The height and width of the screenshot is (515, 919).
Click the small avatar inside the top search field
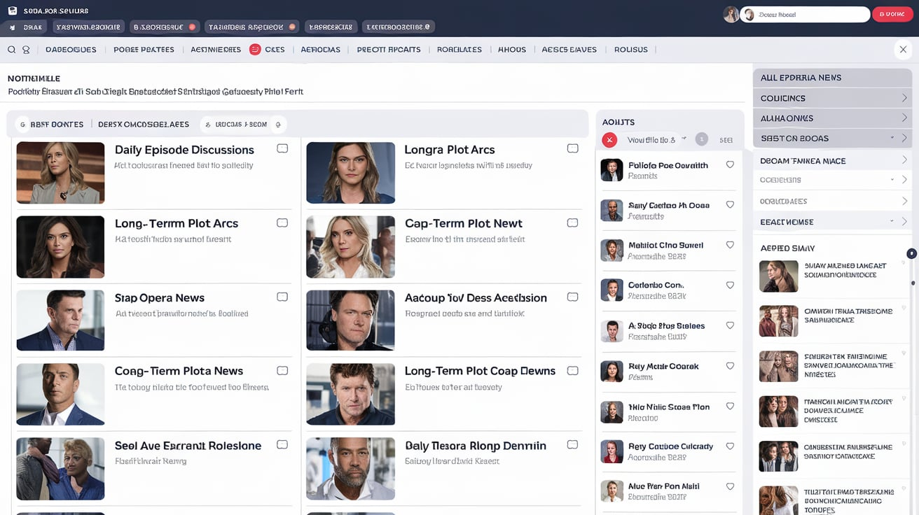[x=748, y=14]
